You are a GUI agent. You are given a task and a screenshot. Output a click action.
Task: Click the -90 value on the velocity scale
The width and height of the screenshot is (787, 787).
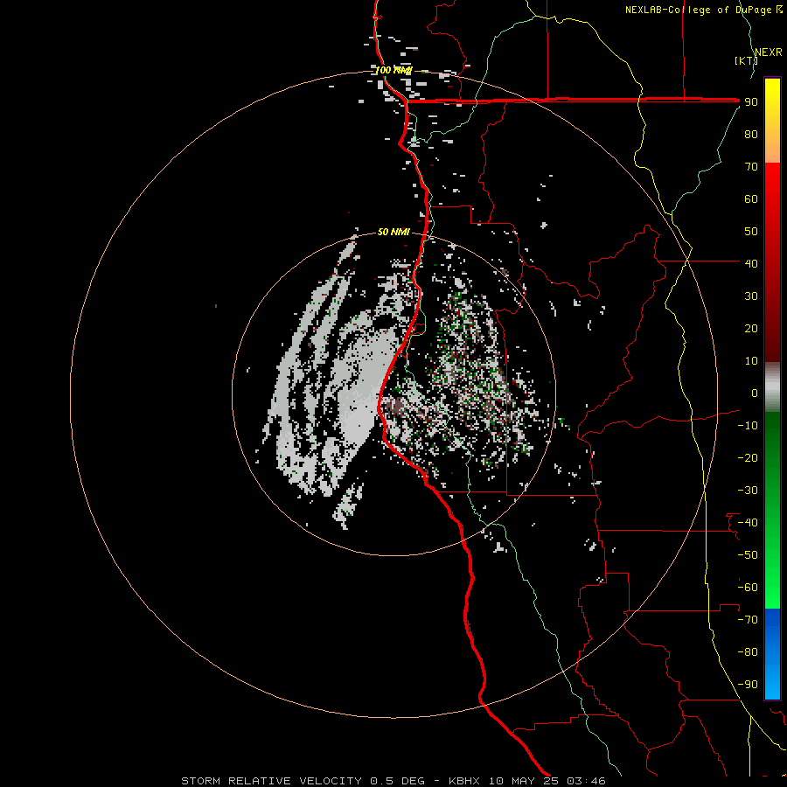748,685
